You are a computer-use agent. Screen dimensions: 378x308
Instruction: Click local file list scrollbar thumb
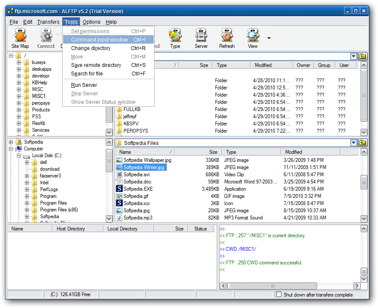pos(364,182)
